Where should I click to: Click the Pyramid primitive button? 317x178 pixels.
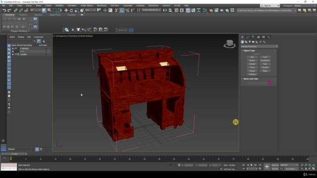click(265, 67)
